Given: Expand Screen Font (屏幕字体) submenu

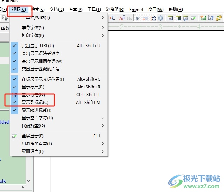Looking at the screenshot, I should 59,28.
